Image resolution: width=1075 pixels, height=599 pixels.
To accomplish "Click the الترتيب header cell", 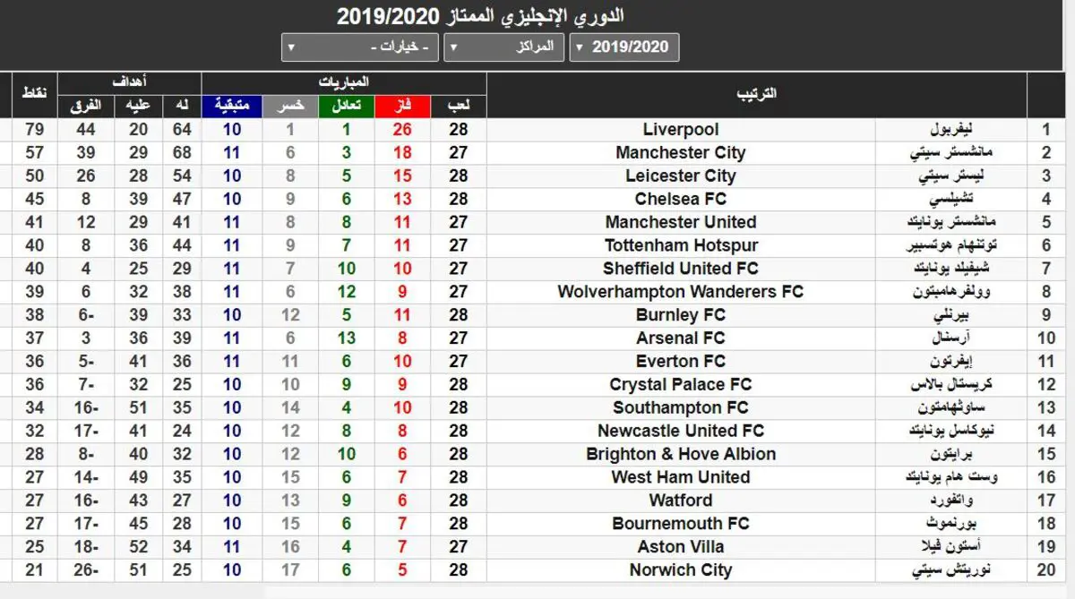I will pyautogui.click(x=757, y=95).
